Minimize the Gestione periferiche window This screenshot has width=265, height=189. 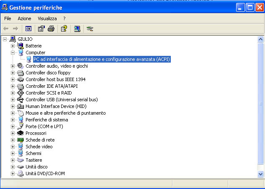pyautogui.click(x=240, y=8)
